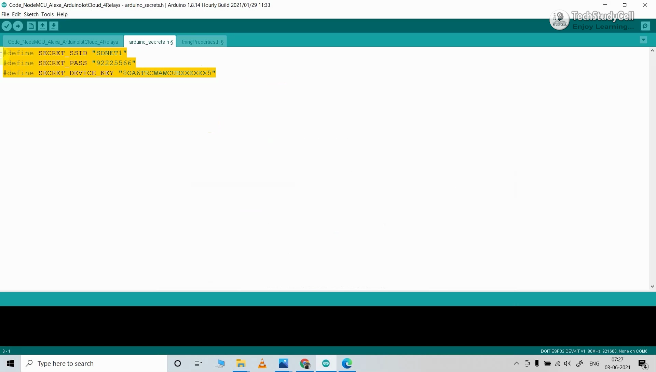656x372 pixels.
Task: Click the Windows Start button
Action: tap(10, 363)
